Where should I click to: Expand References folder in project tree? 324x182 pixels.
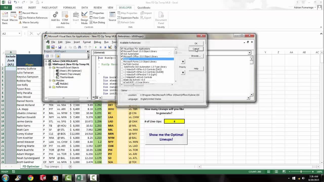tap(50, 87)
